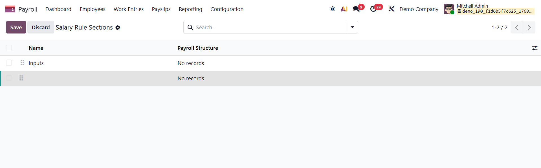Click the AI assistant icon
Image resolution: width=541 pixels, height=168 pixels.
click(x=344, y=9)
